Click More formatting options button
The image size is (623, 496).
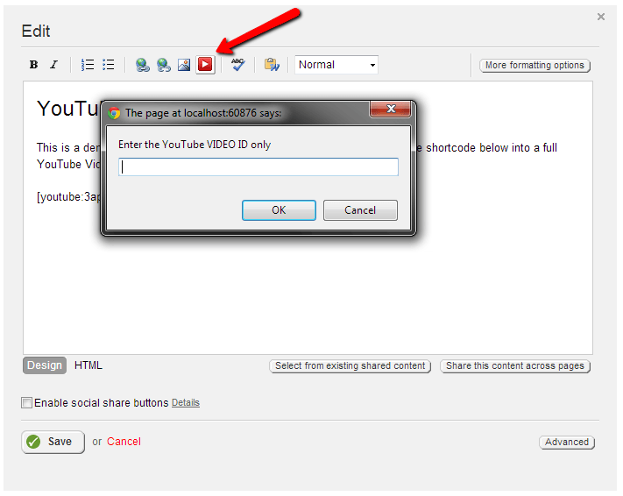click(535, 65)
